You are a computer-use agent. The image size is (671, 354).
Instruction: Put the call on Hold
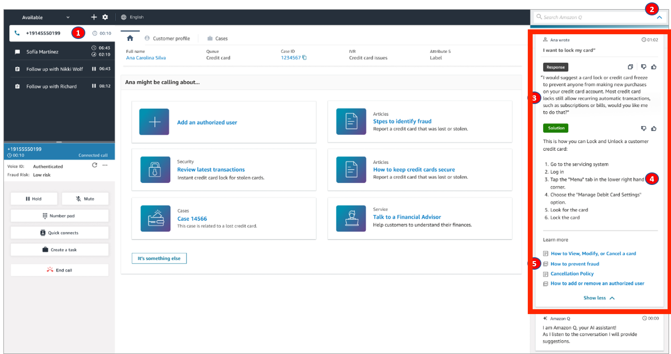coord(34,198)
